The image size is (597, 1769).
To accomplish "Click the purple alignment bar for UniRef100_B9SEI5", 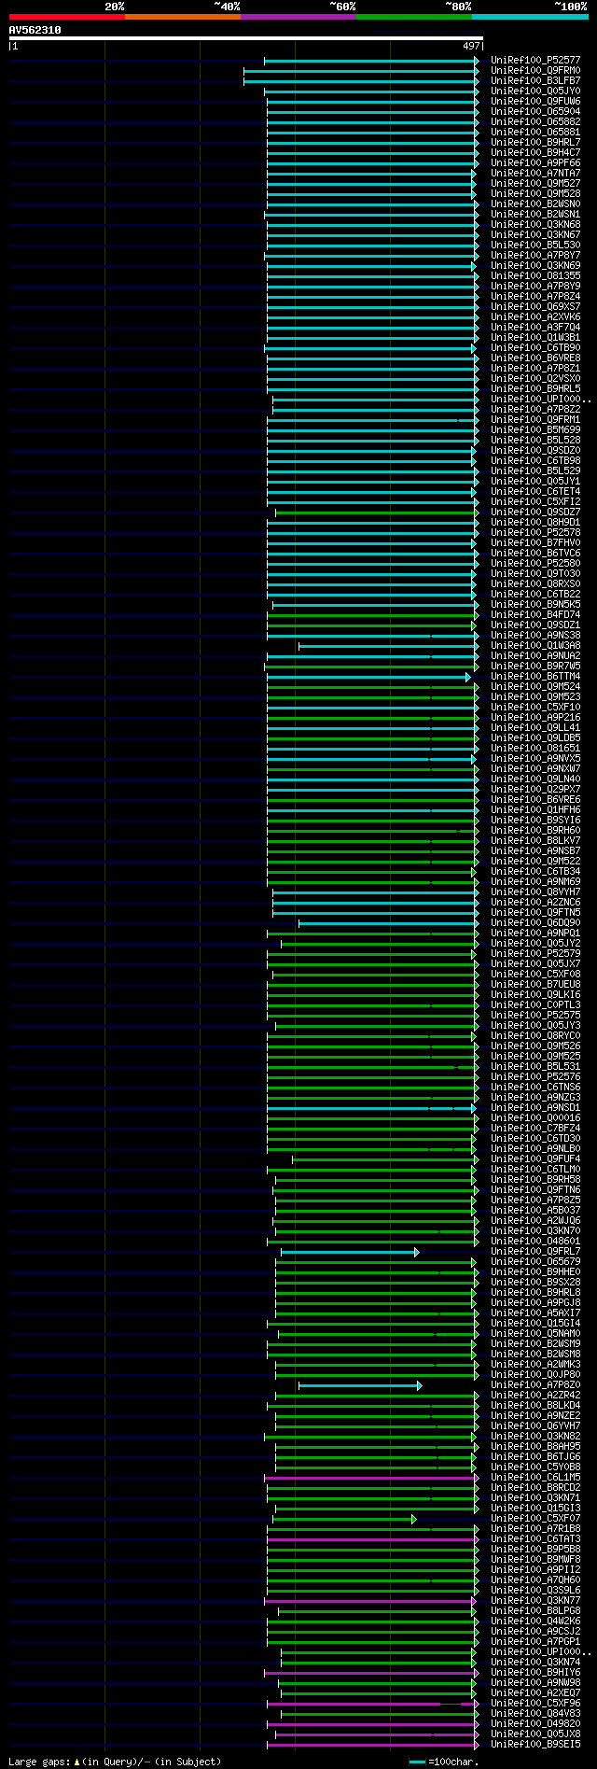I will [372, 1745].
